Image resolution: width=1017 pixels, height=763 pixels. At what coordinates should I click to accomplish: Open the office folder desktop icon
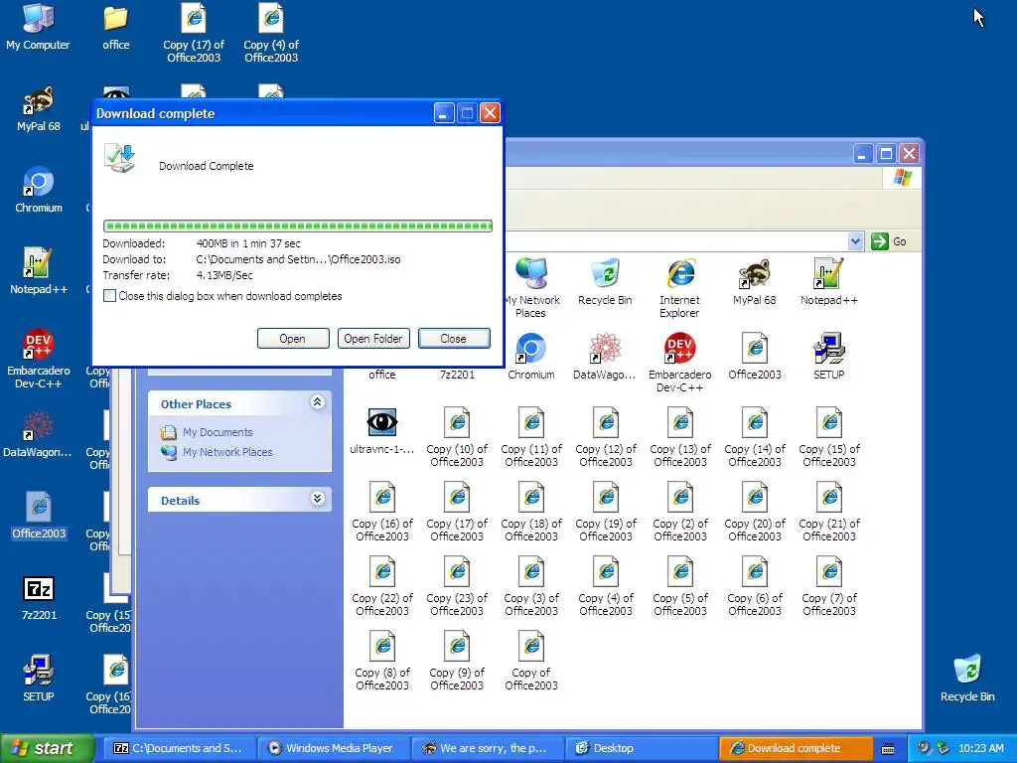[x=115, y=26]
